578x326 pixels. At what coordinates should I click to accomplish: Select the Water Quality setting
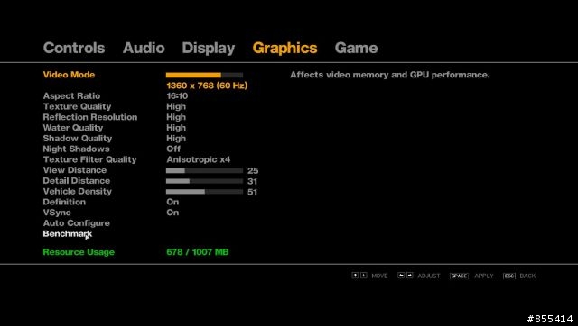[73, 128]
